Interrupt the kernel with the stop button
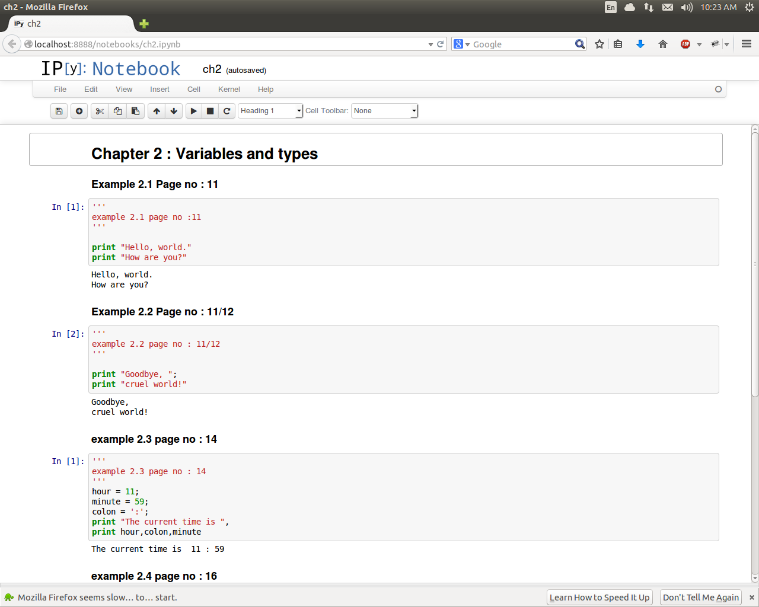Image resolution: width=759 pixels, height=607 pixels. point(210,111)
